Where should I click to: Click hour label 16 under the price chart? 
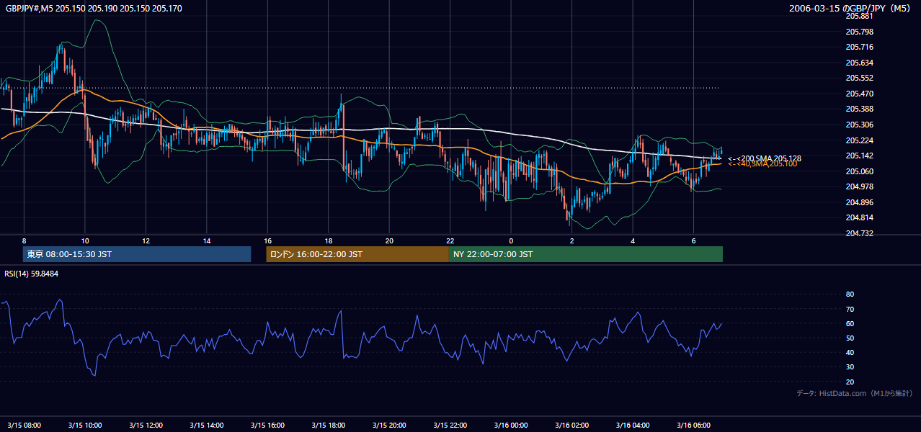[x=267, y=240]
